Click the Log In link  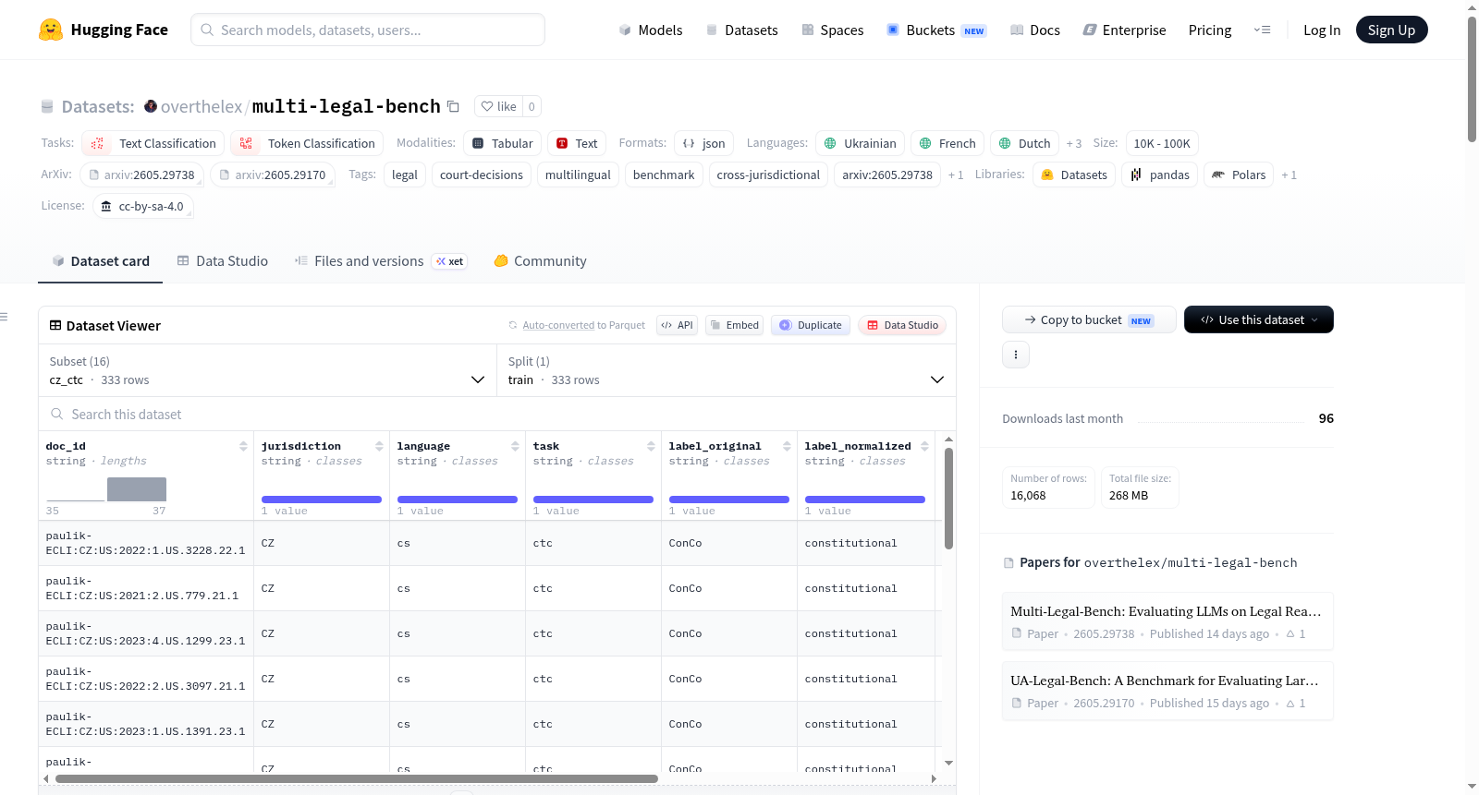point(1322,30)
